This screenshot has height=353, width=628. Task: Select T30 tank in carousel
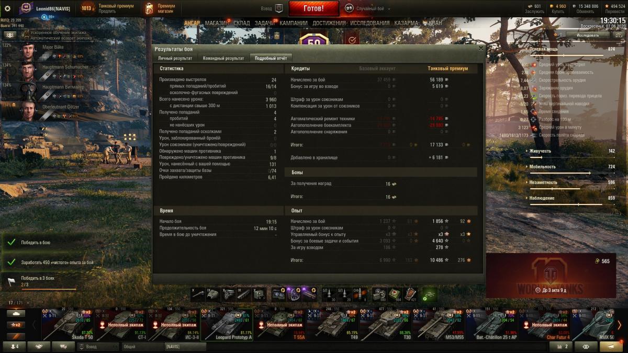tap(386, 324)
